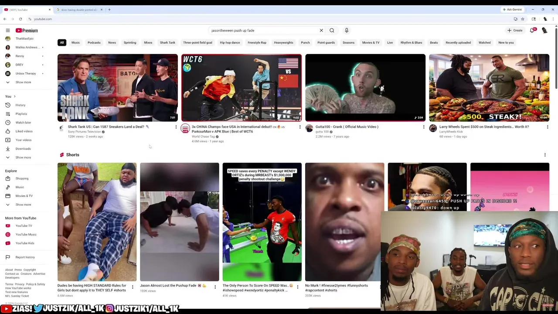The width and height of the screenshot is (558, 314).
Task: Clear the search box with the X
Action: click(x=321, y=31)
